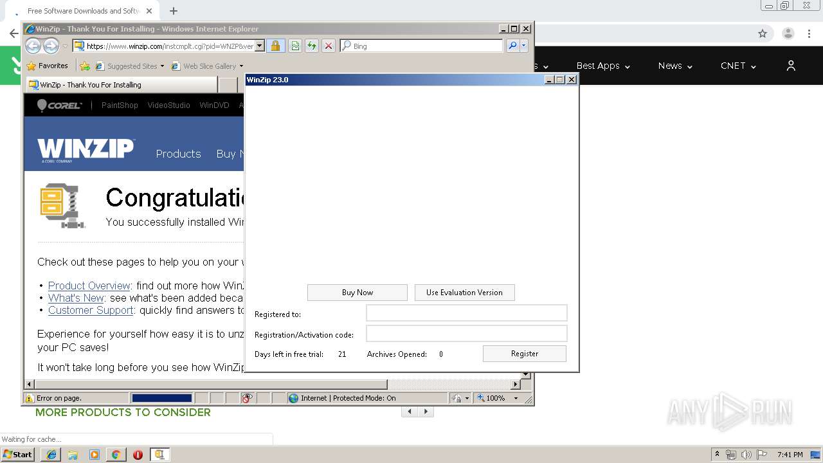Image resolution: width=823 pixels, height=463 pixels.
Task: Open a new IE tab
Action: [228, 85]
